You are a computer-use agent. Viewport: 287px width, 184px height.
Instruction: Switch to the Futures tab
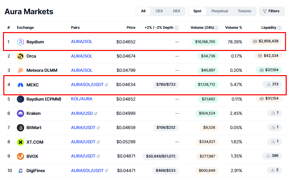(245, 11)
